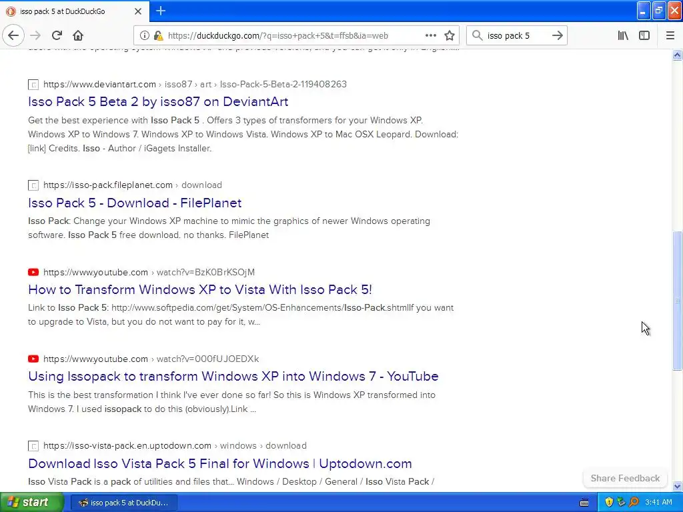The height and width of the screenshot is (512, 683).
Task: Click the 3:41 AM clock
Action: [658, 502]
